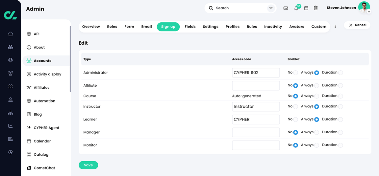Set Administrator enable to No
Image resolution: width=379 pixels, height=176 pixels.
coord(295,73)
